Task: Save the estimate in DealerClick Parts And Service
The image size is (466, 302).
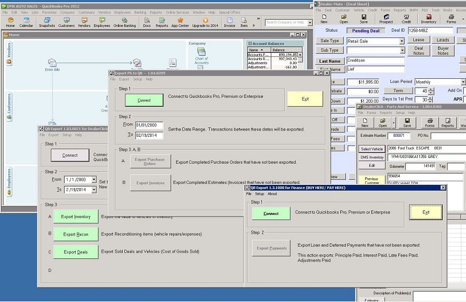Action: (x=407, y=122)
